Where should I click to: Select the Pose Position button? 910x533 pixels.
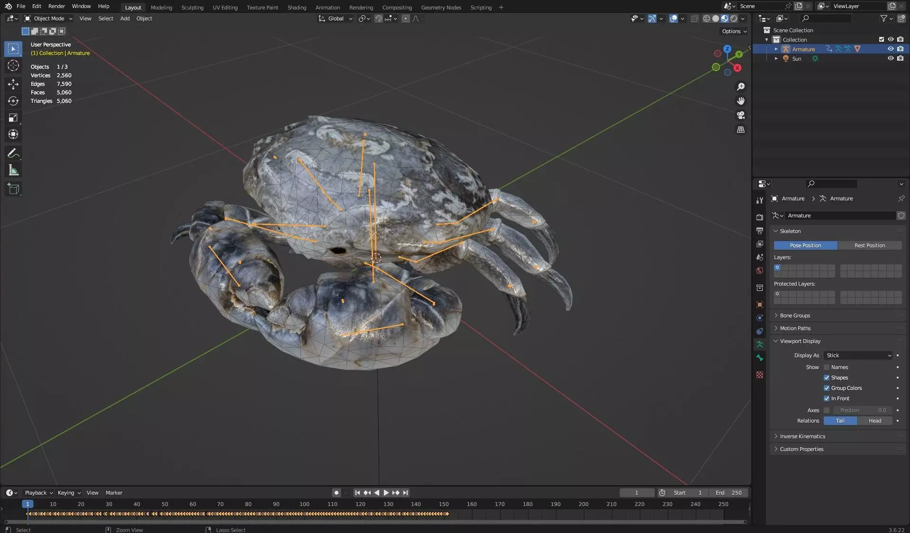tap(805, 245)
